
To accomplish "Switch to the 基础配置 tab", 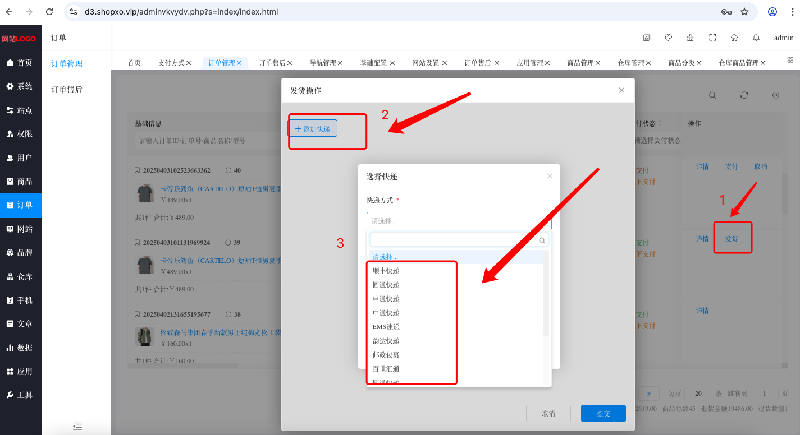I will point(373,63).
